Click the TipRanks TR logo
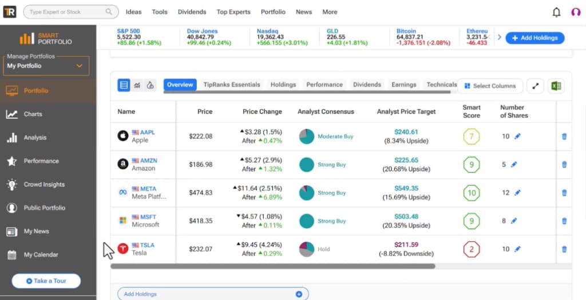This screenshot has width=586, height=300. [x=9, y=12]
